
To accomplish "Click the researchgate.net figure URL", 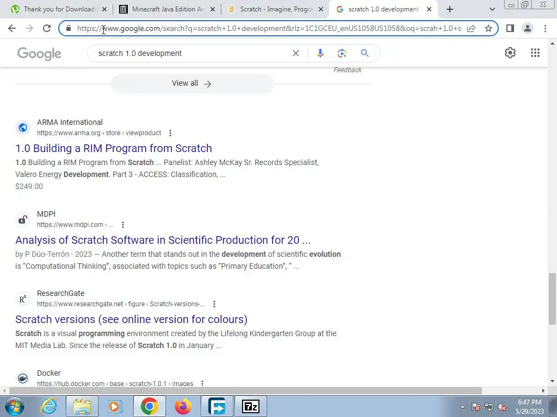I will point(121,304).
